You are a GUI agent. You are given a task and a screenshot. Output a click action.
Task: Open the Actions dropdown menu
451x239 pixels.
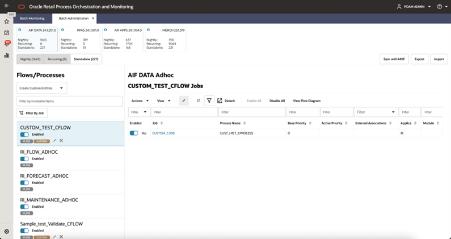pyautogui.click(x=140, y=101)
